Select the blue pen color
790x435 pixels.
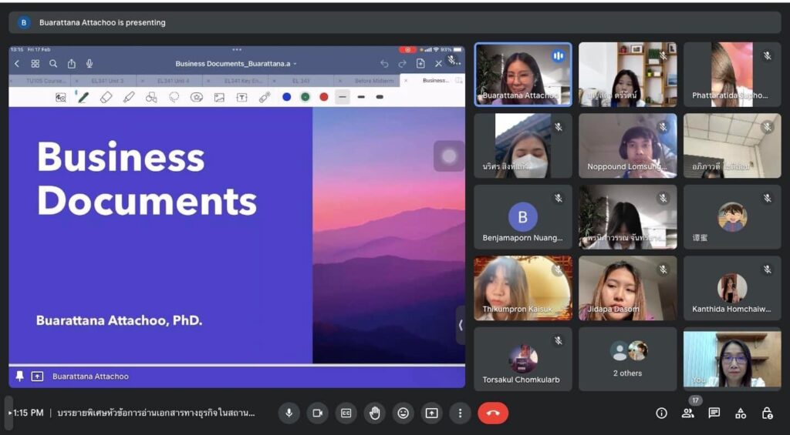(x=287, y=97)
